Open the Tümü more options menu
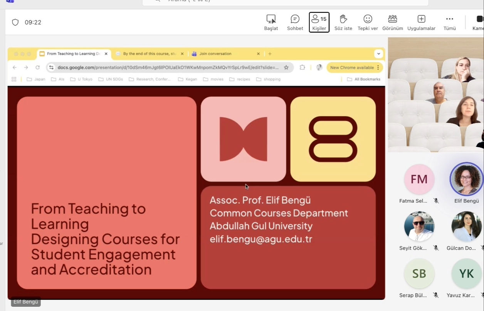Image resolution: width=484 pixels, height=311 pixels. [449, 23]
